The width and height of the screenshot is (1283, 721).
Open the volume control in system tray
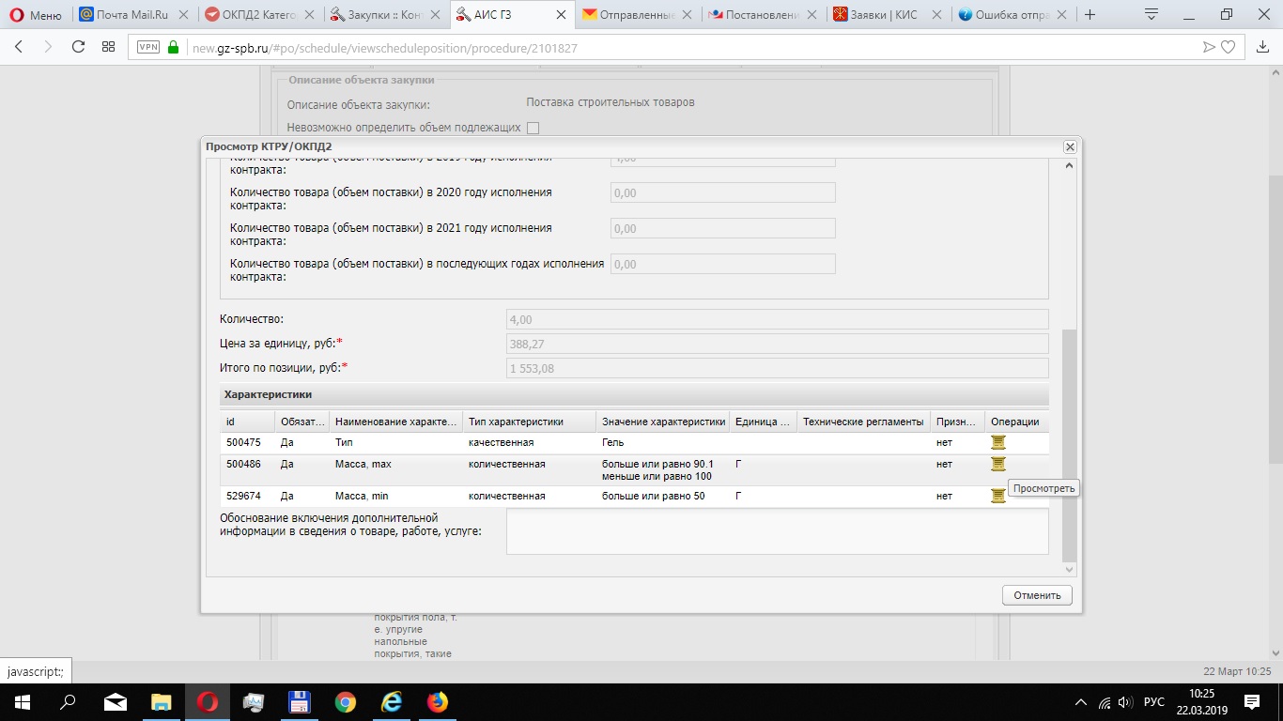click(1125, 702)
